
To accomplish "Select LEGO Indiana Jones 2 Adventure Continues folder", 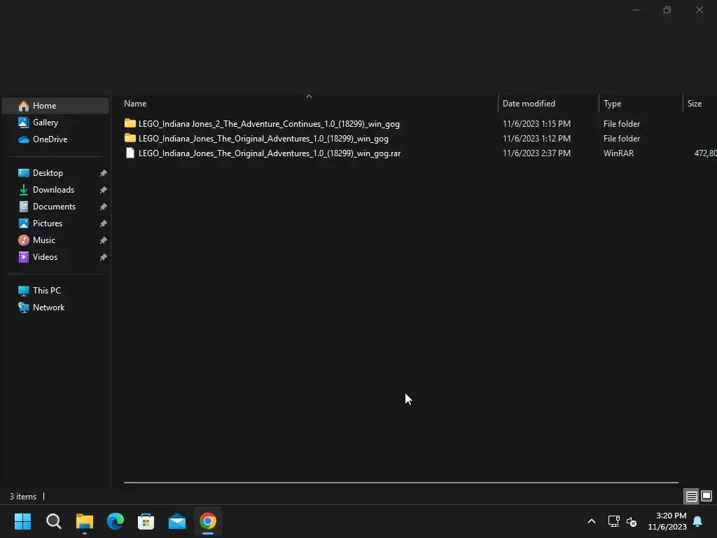I will [x=269, y=124].
